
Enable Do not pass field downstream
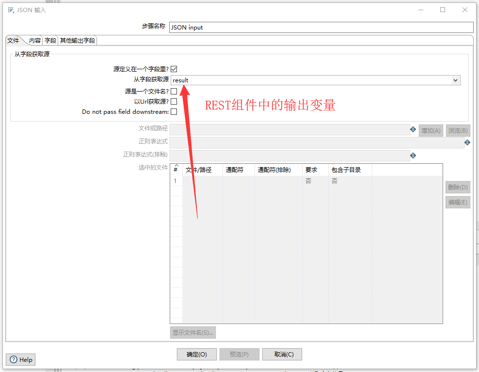click(x=174, y=111)
